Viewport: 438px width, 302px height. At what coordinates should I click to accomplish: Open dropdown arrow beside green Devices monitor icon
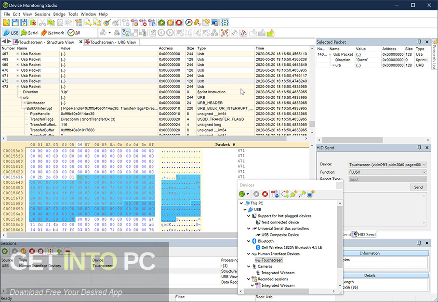(248, 194)
